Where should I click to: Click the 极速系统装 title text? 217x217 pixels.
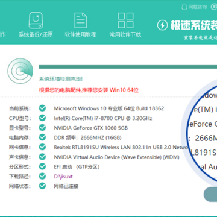193,25
